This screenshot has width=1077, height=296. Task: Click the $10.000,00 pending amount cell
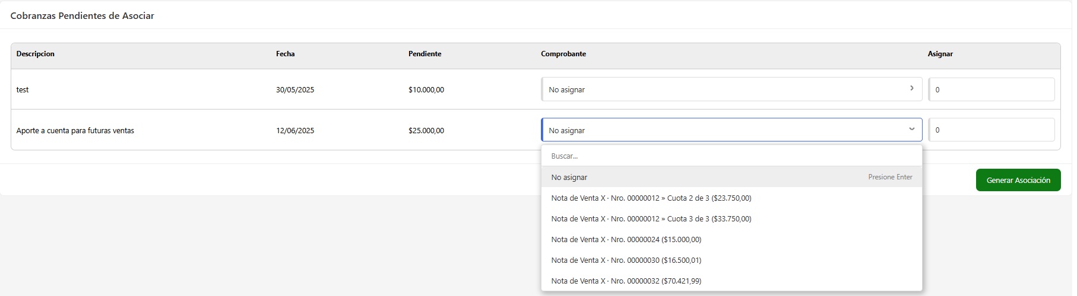[x=426, y=90]
